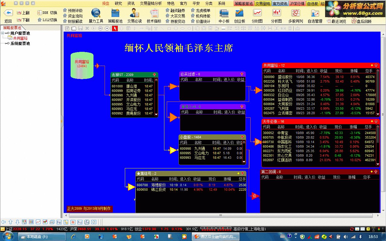
Task: Open the 资讯 menu tab
Action: click(131, 3)
